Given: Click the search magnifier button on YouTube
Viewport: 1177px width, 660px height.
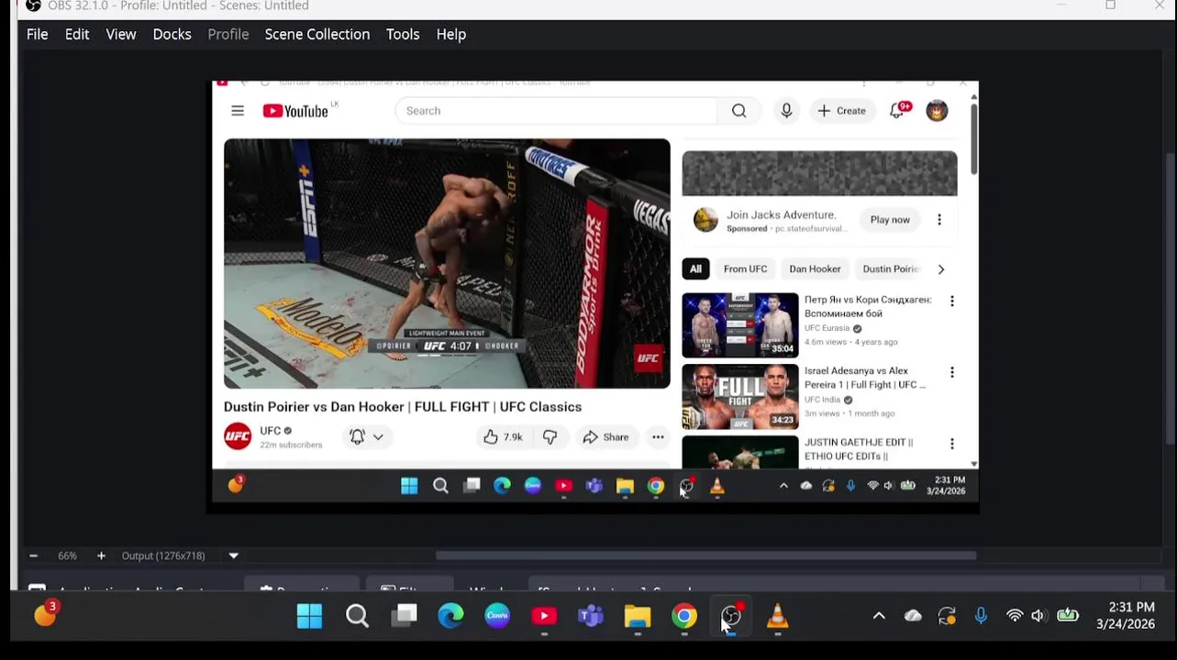Looking at the screenshot, I should (739, 111).
